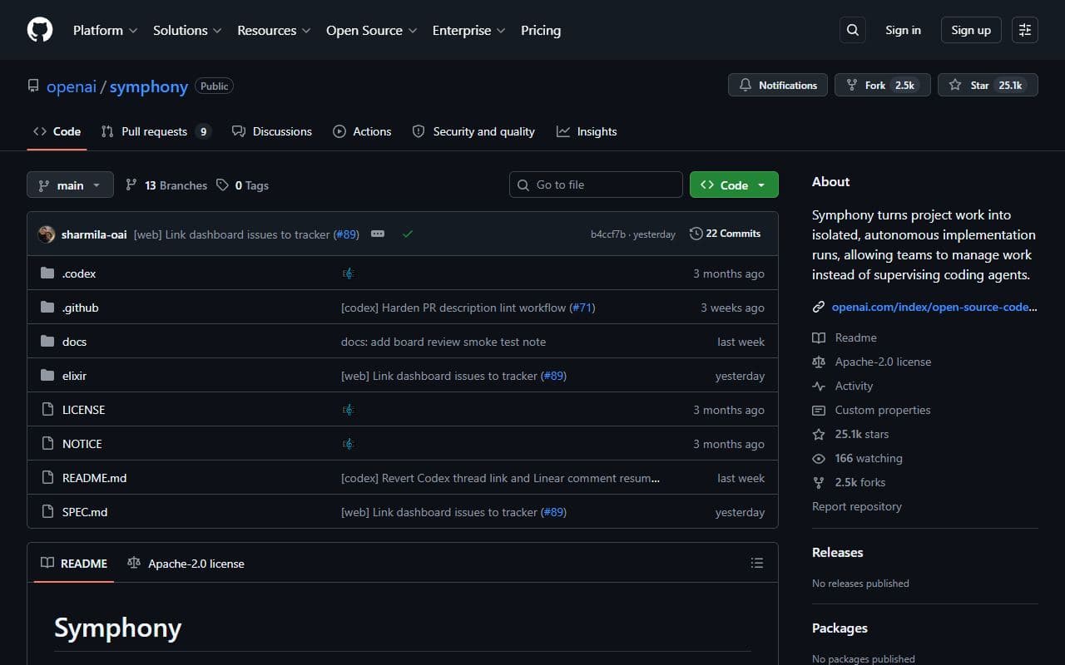Click the Sign in link
This screenshot has height=665, width=1065.
click(x=903, y=30)
